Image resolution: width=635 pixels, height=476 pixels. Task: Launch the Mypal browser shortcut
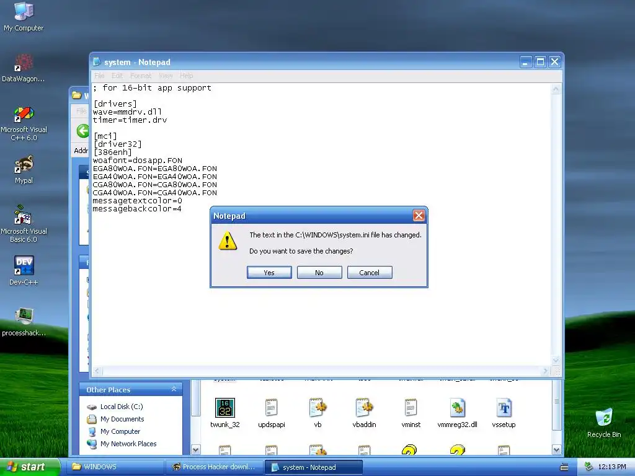[x=24, y=170]
